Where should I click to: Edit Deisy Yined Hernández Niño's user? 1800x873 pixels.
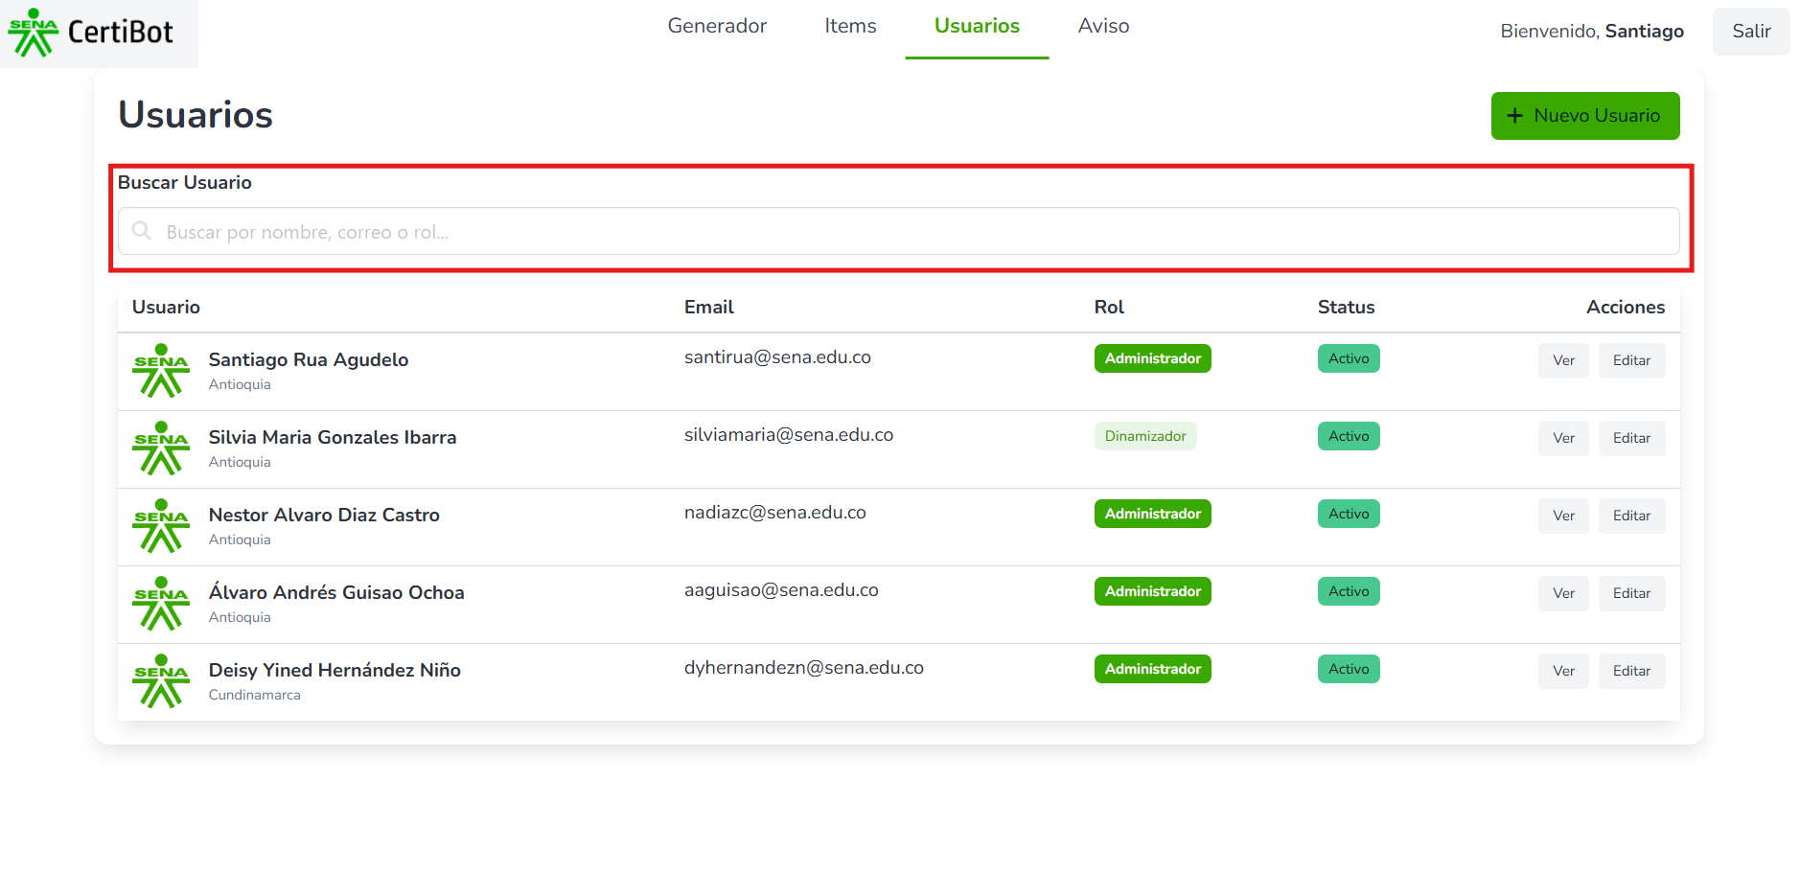click(x=1630, y=671)
